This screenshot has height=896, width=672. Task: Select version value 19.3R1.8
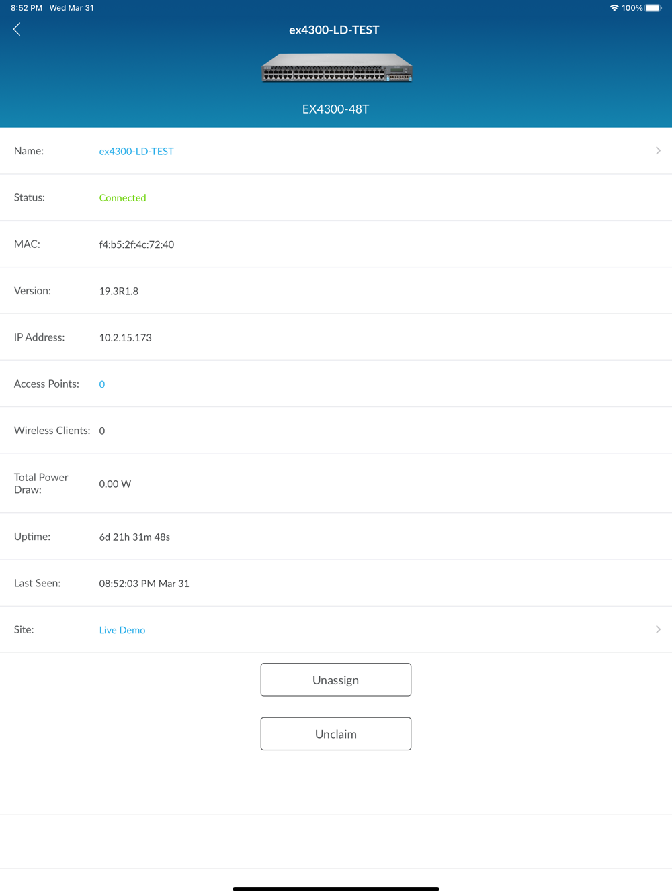[119, 291]
